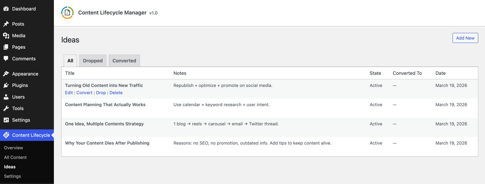Switch to the Converted tab
Viewport: 485px width, 184px height.
coord(124,61)
